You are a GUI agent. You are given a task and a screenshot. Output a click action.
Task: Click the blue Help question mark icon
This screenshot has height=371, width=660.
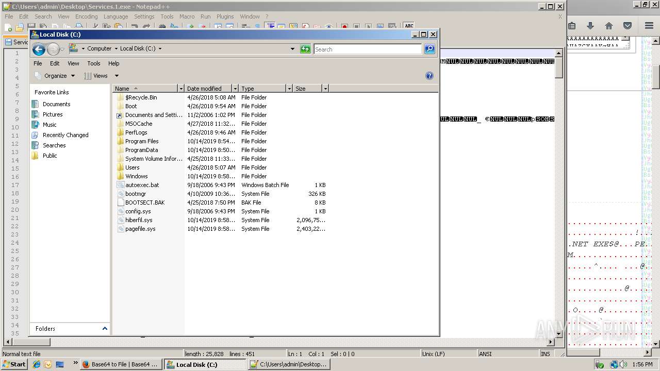point(429,76)
